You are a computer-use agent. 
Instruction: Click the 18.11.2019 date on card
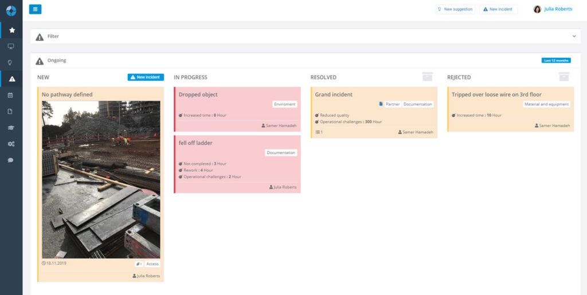(54, 263)
